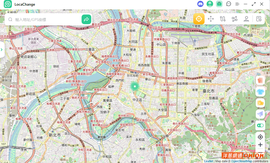Open the OpenStreetMap link
Screen dimensions: 270x163
tap(241, 161)
